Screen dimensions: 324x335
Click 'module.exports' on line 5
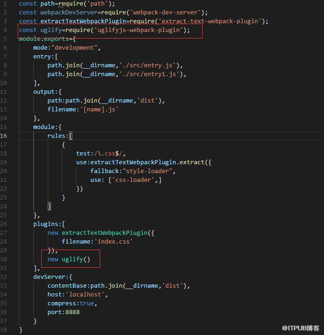click(x=44, y=39)
